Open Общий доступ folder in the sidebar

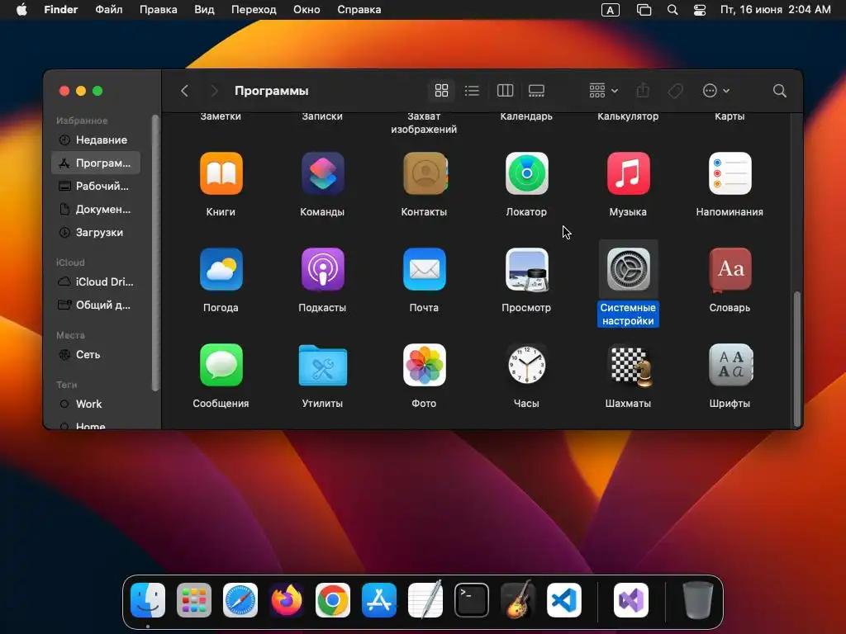click(96, 305)
